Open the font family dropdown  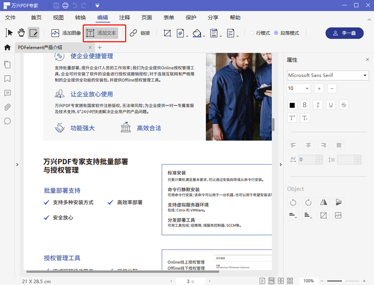pos(327,75)
